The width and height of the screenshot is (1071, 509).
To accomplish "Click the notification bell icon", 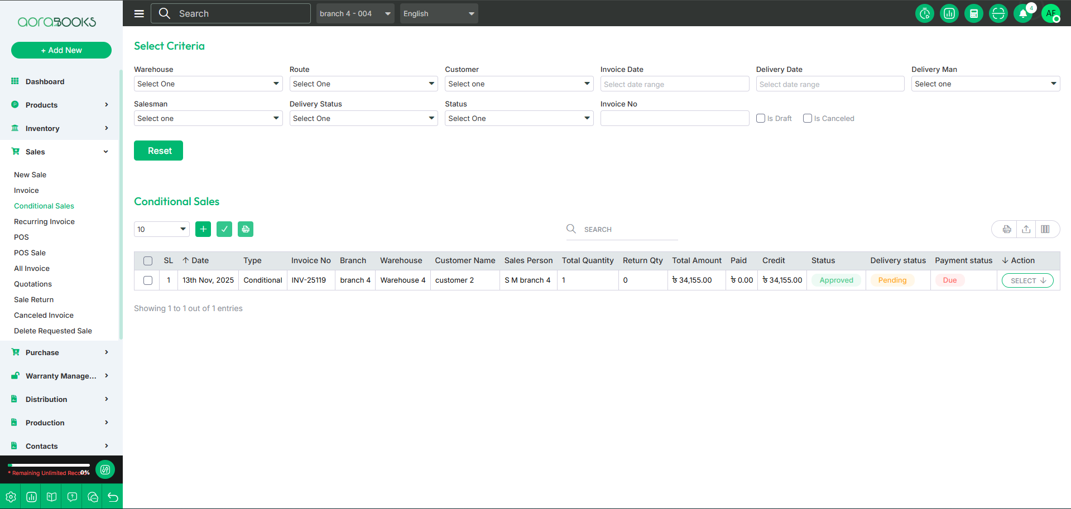I will [x=1022, y=13].
